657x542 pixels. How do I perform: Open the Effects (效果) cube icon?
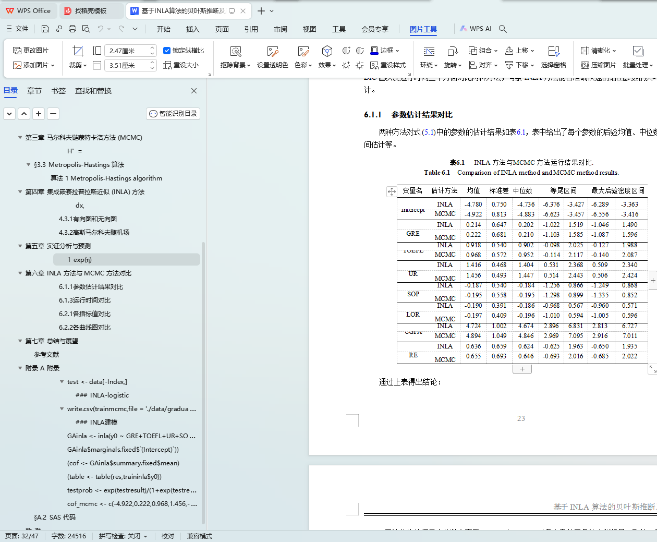tap(327, 51)
